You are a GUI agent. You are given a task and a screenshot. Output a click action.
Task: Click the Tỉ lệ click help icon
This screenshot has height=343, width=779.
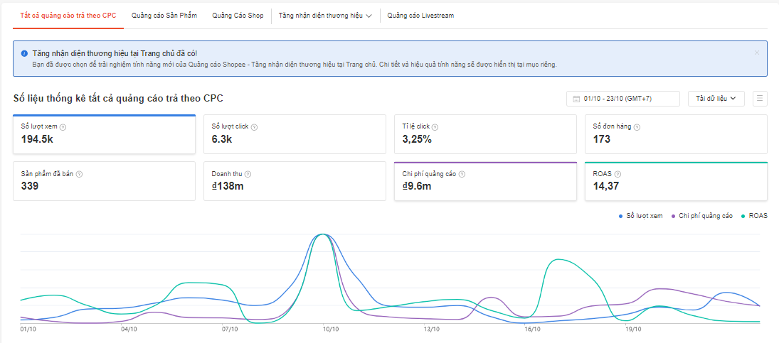click(435, 127)
